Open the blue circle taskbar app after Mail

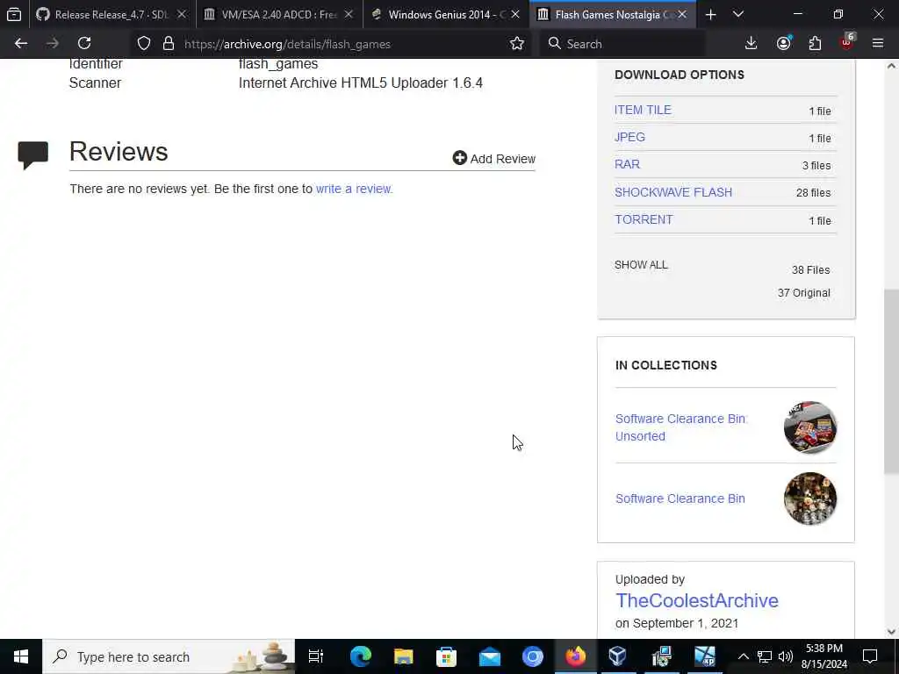[x=533, y=656]
